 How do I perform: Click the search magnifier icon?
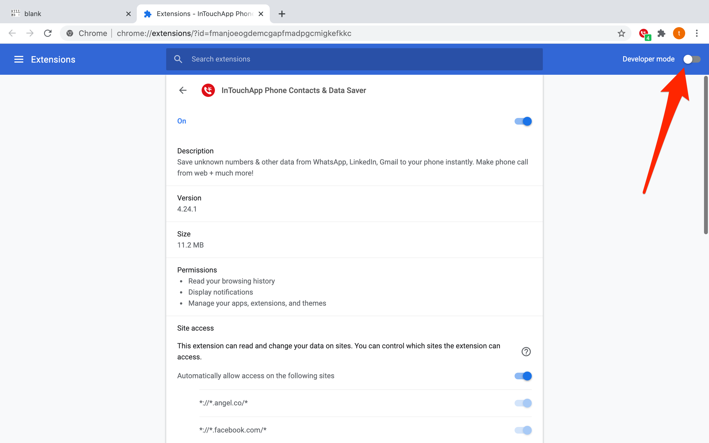[178, 59]
